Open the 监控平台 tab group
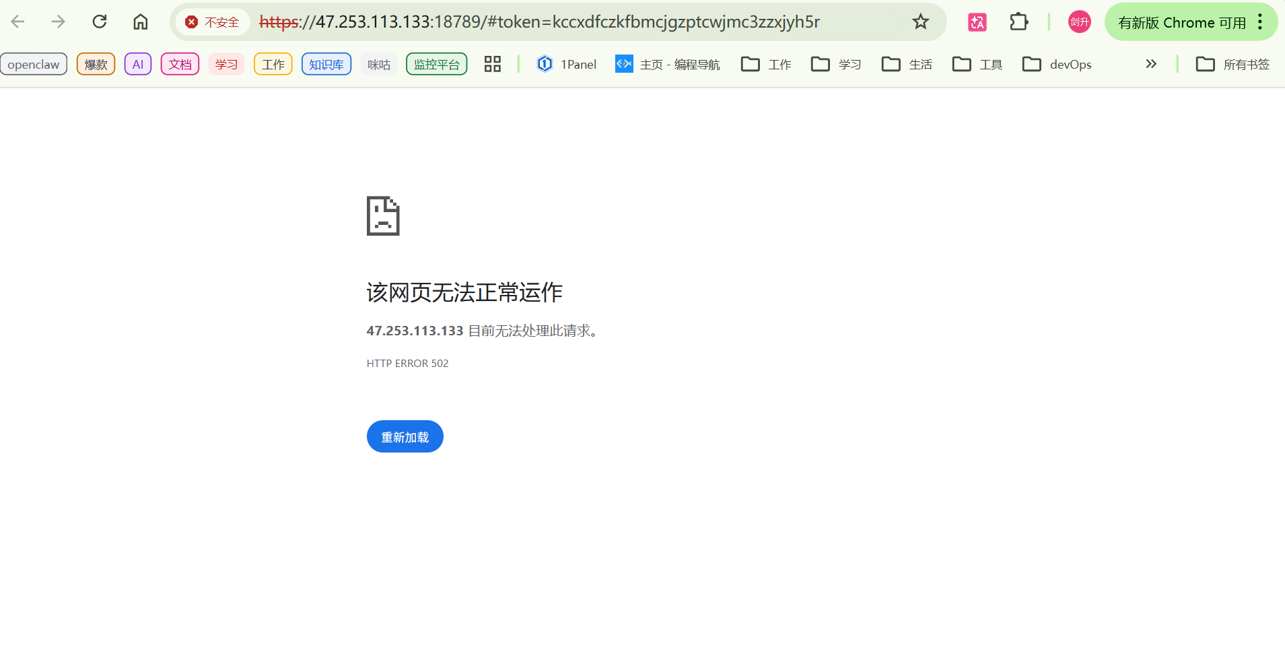1285x666 pixels. (x=436, y=64)
